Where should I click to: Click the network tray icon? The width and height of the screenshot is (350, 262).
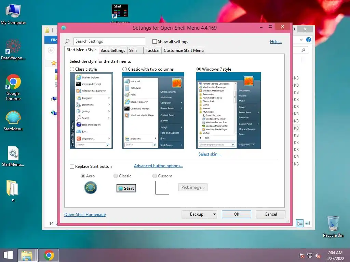pos(310,255)
